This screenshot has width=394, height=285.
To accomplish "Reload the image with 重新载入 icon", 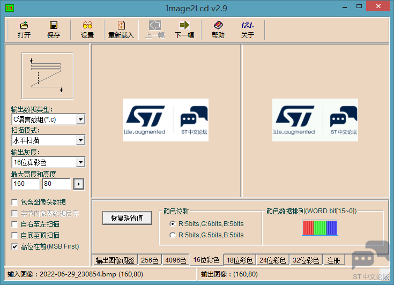I will 121,29.
